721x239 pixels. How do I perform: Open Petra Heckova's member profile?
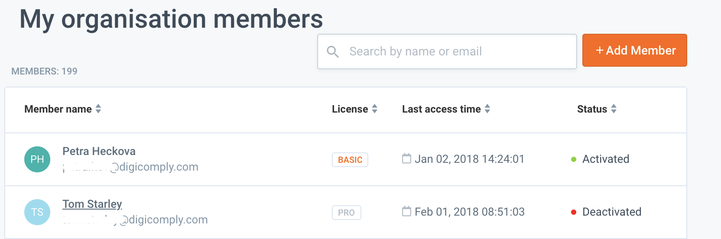click(x=99, y=151)
